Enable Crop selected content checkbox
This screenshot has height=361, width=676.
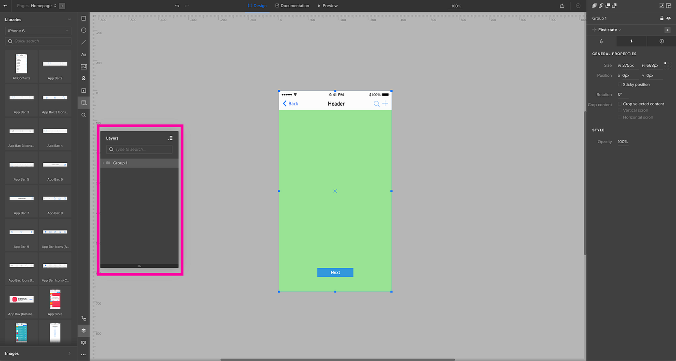tap(620, 104)
